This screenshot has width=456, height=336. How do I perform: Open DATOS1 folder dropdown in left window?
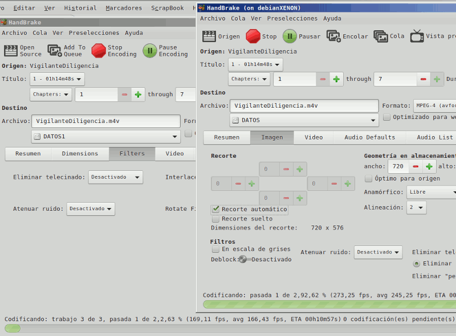[106, 137]
